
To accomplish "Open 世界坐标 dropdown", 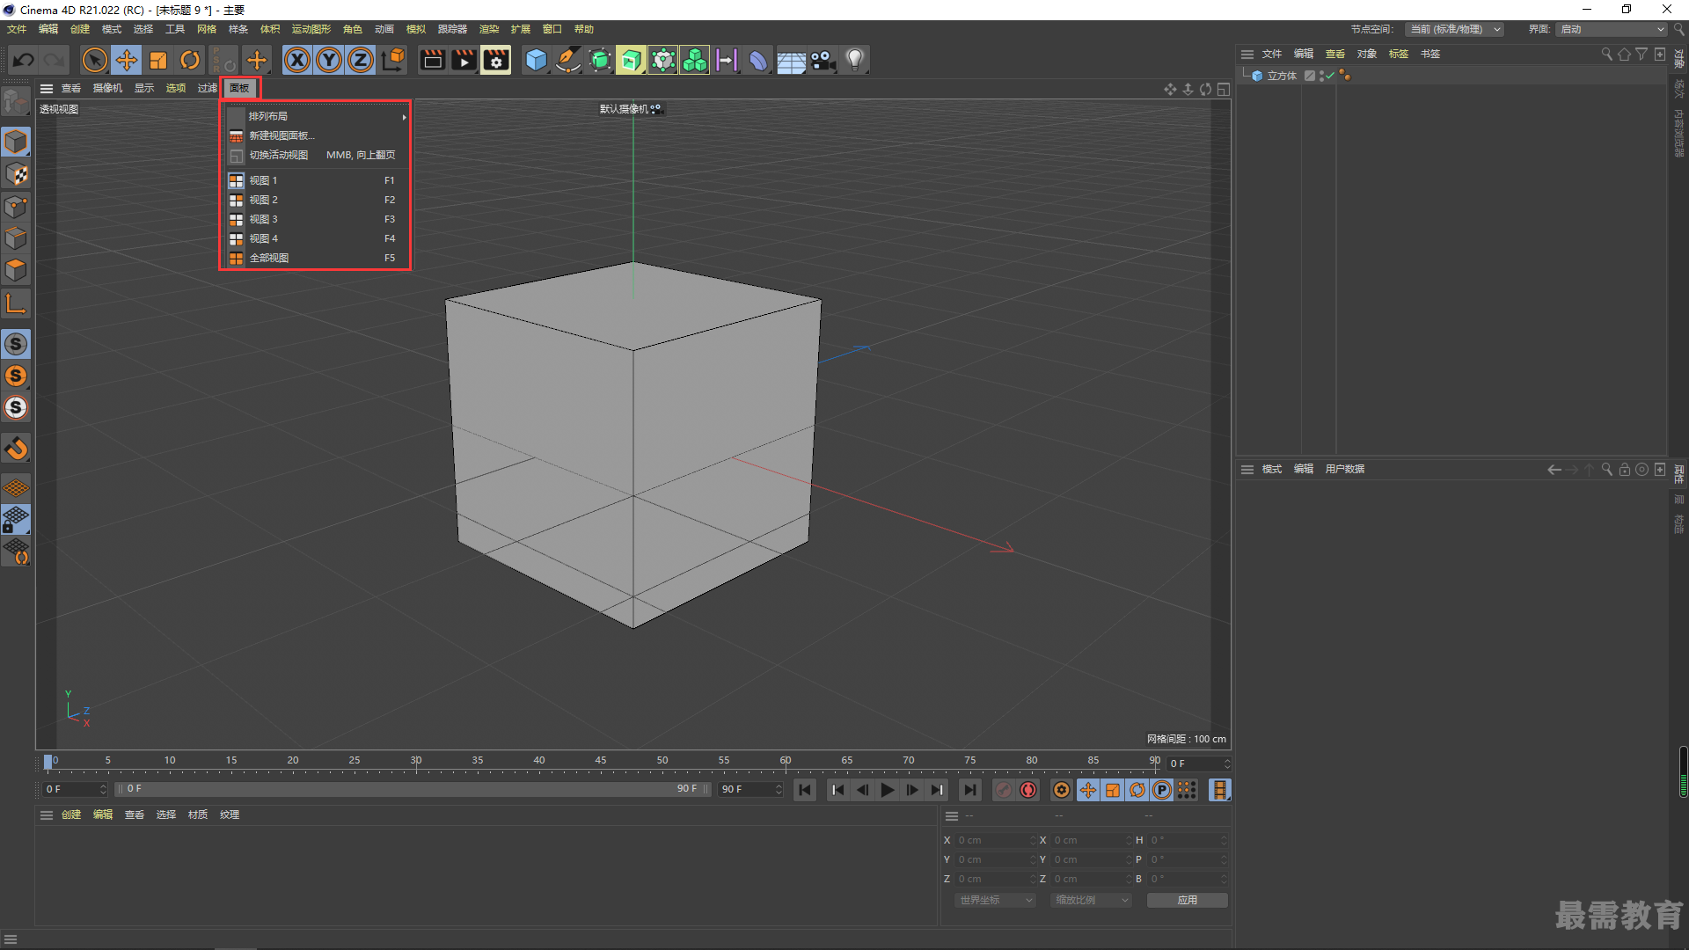I will point(995,900).
